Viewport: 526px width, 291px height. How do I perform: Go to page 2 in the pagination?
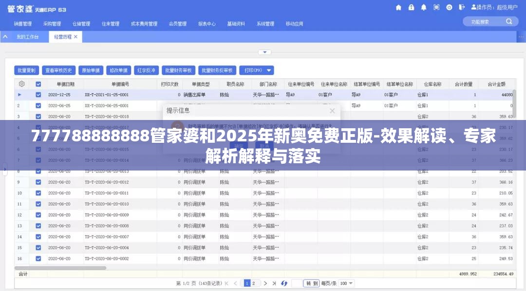point(254,283)
